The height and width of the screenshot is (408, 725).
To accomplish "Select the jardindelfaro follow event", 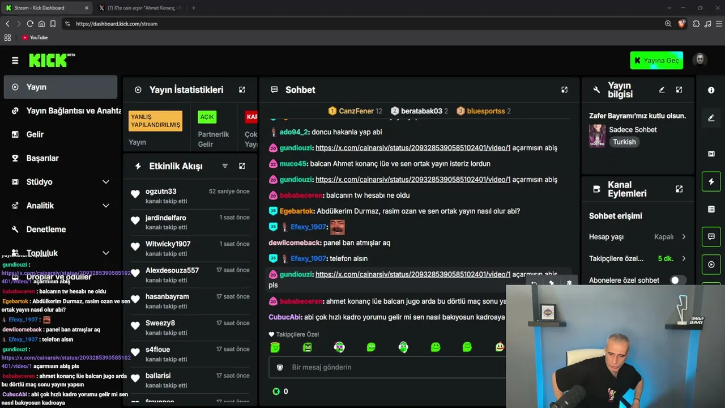I will (190, 222).
